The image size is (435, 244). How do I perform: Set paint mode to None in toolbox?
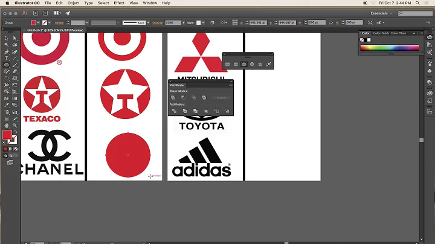tap(16, 149)
